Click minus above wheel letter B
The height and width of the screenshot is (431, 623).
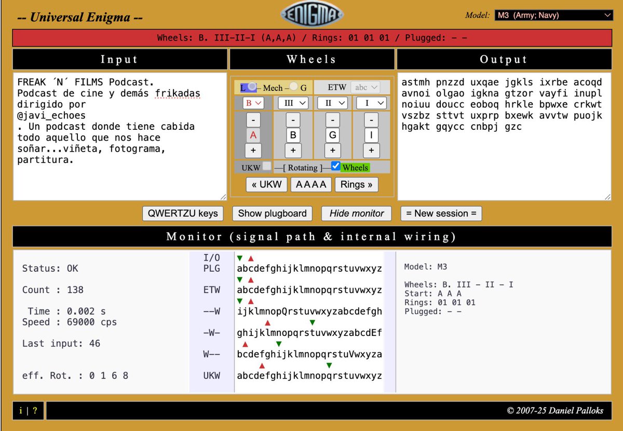pyautogui.click(x=293, y=120)
